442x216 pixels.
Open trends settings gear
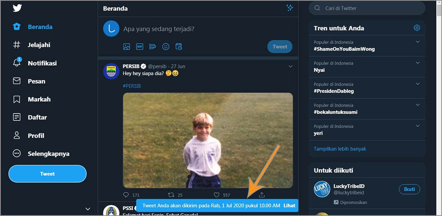click(417, 28)
